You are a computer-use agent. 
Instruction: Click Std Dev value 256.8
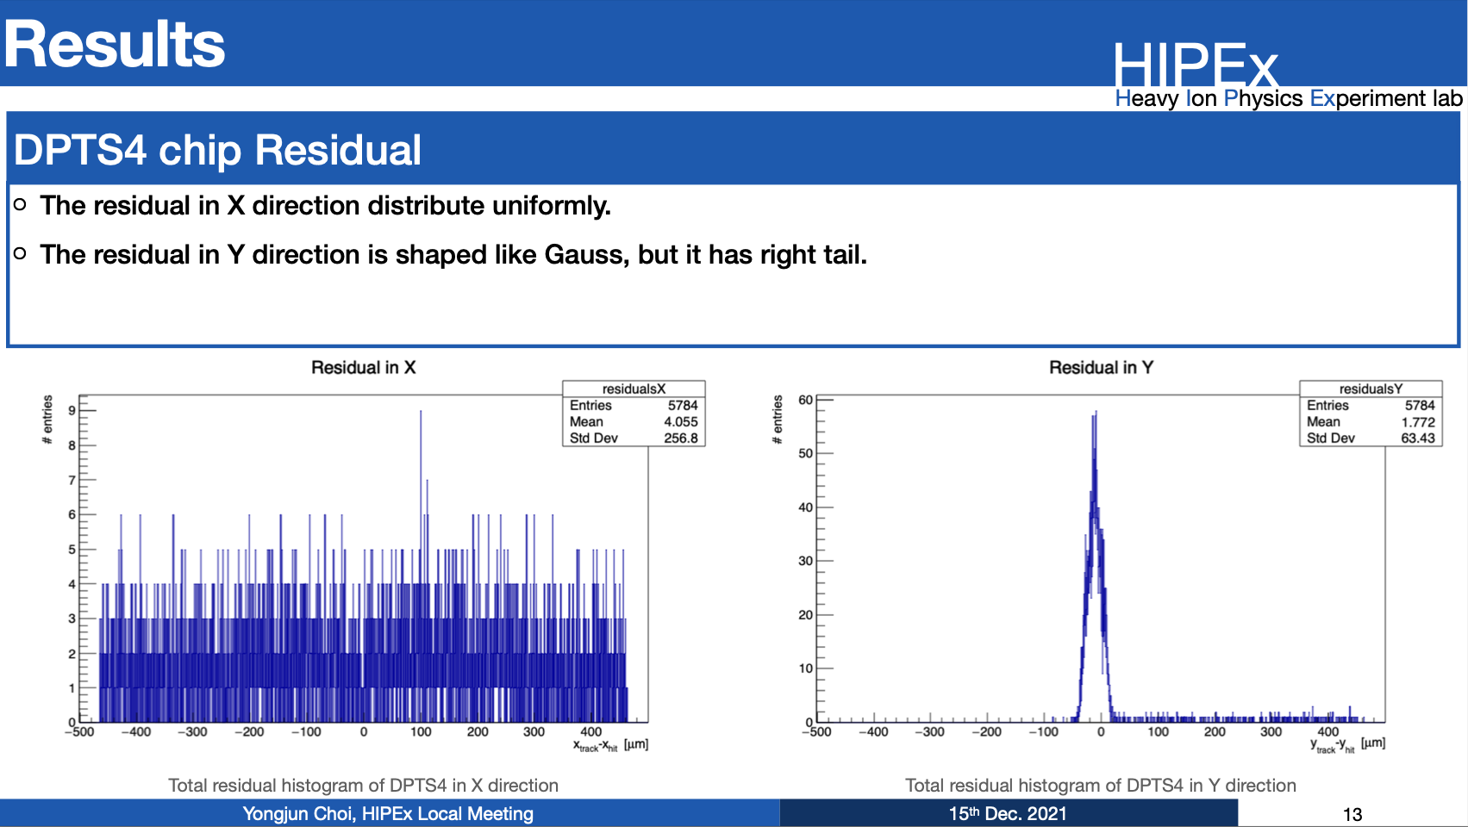tap(681, 438)
